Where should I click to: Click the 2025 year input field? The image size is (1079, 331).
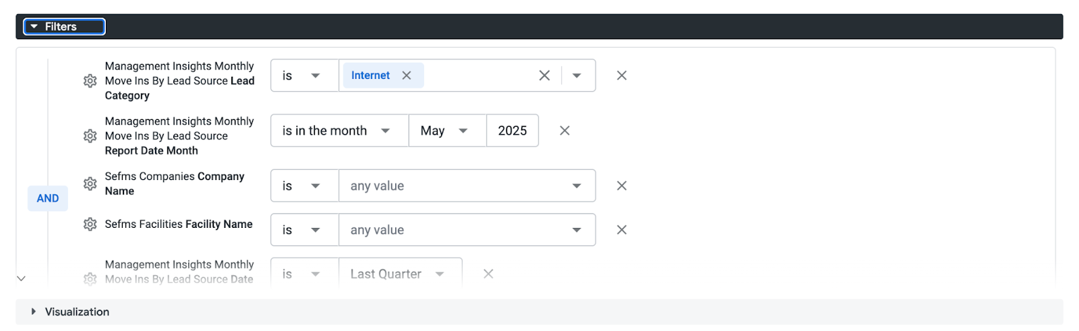[x=513, y=131]
